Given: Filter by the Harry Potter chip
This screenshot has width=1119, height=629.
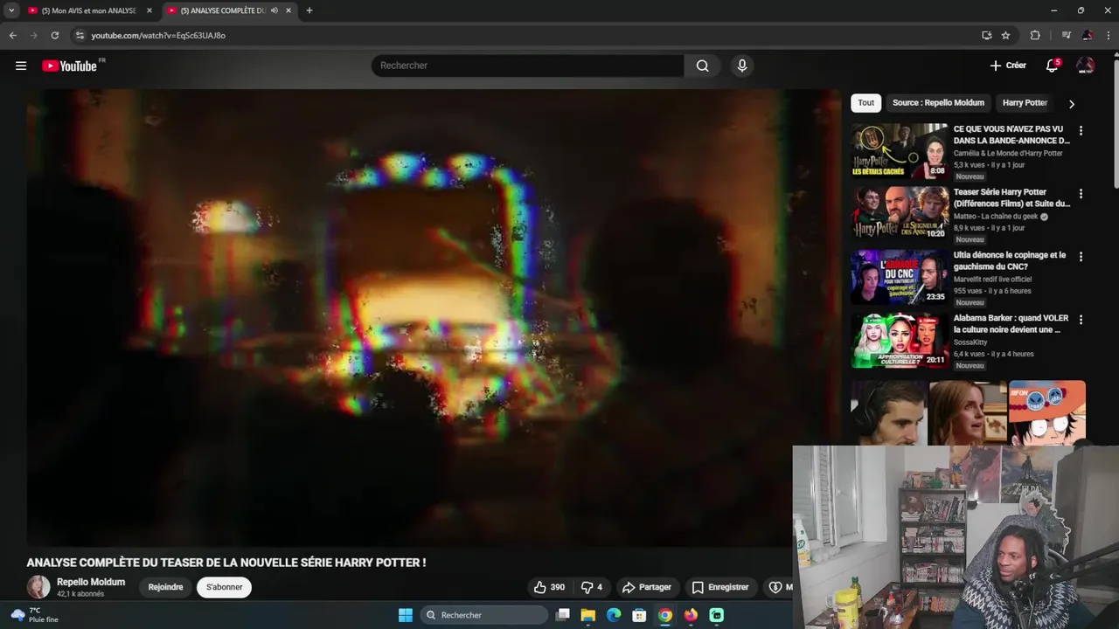Looking at the screenshot, I should pyautogui.click(x=1025, y=103).
